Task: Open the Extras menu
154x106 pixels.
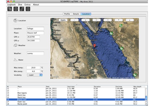Action: coord(28,5)
